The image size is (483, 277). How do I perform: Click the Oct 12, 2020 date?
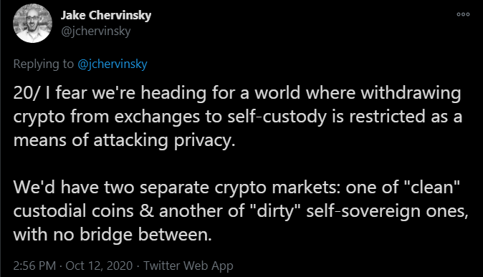pyautogui.click(x=99, y=266)
